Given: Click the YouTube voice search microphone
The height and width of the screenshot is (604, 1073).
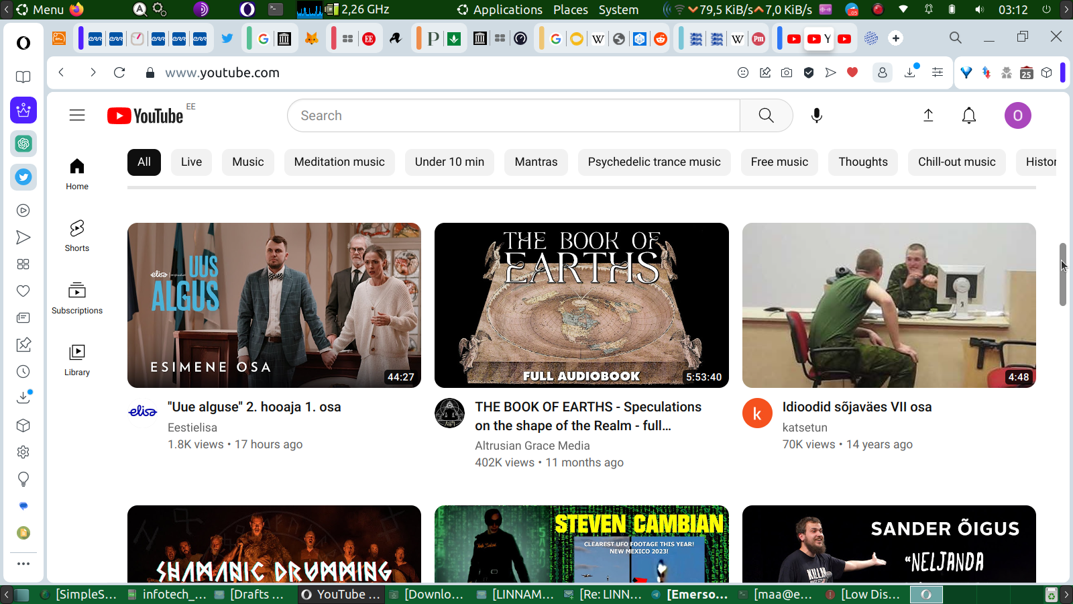Looking at the screenshot, I should 816,115.
